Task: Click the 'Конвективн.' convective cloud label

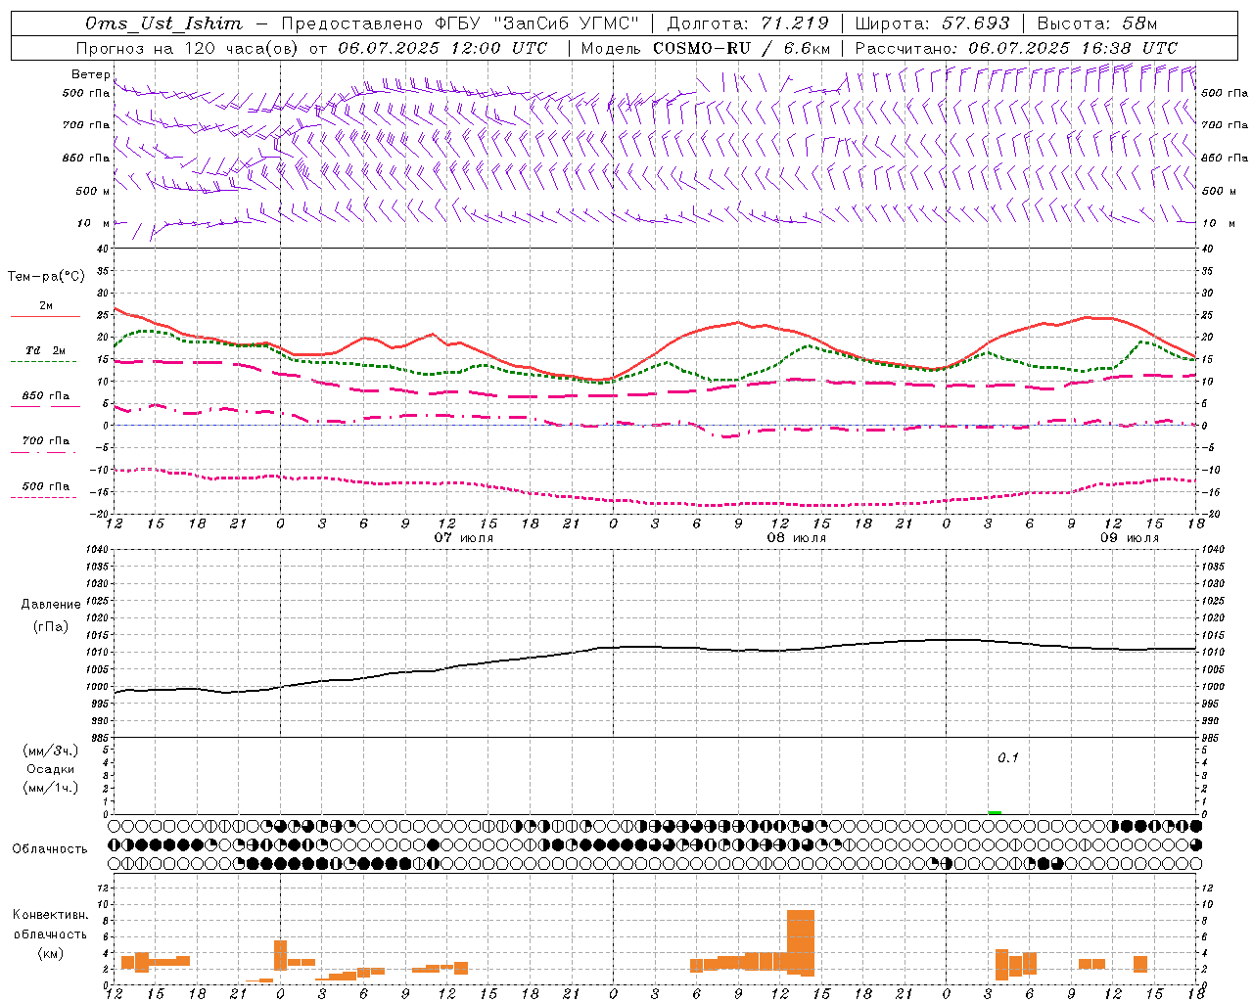Action: [51, 915]
